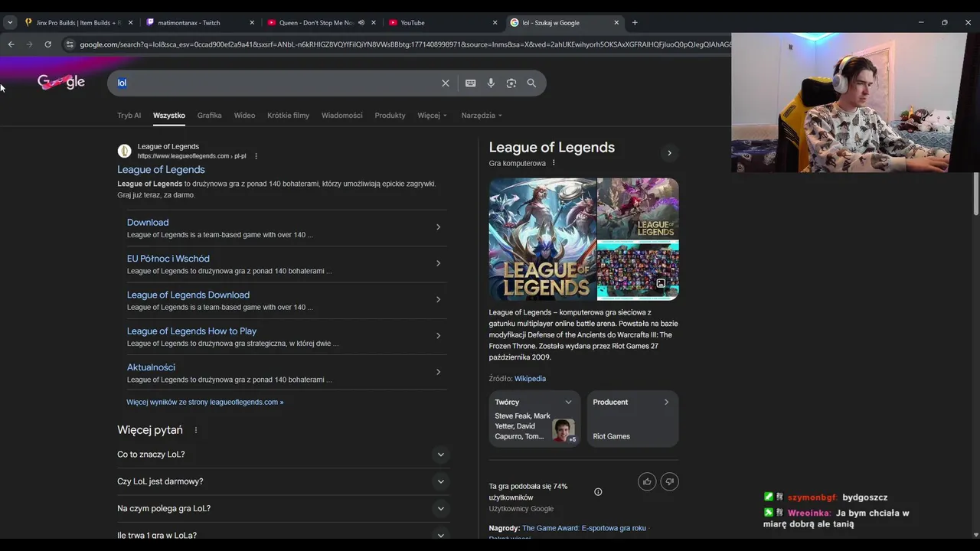Open the Narzędzia dropdown
The height and width of the screenshot is (551, 980).
coord(482,116)
